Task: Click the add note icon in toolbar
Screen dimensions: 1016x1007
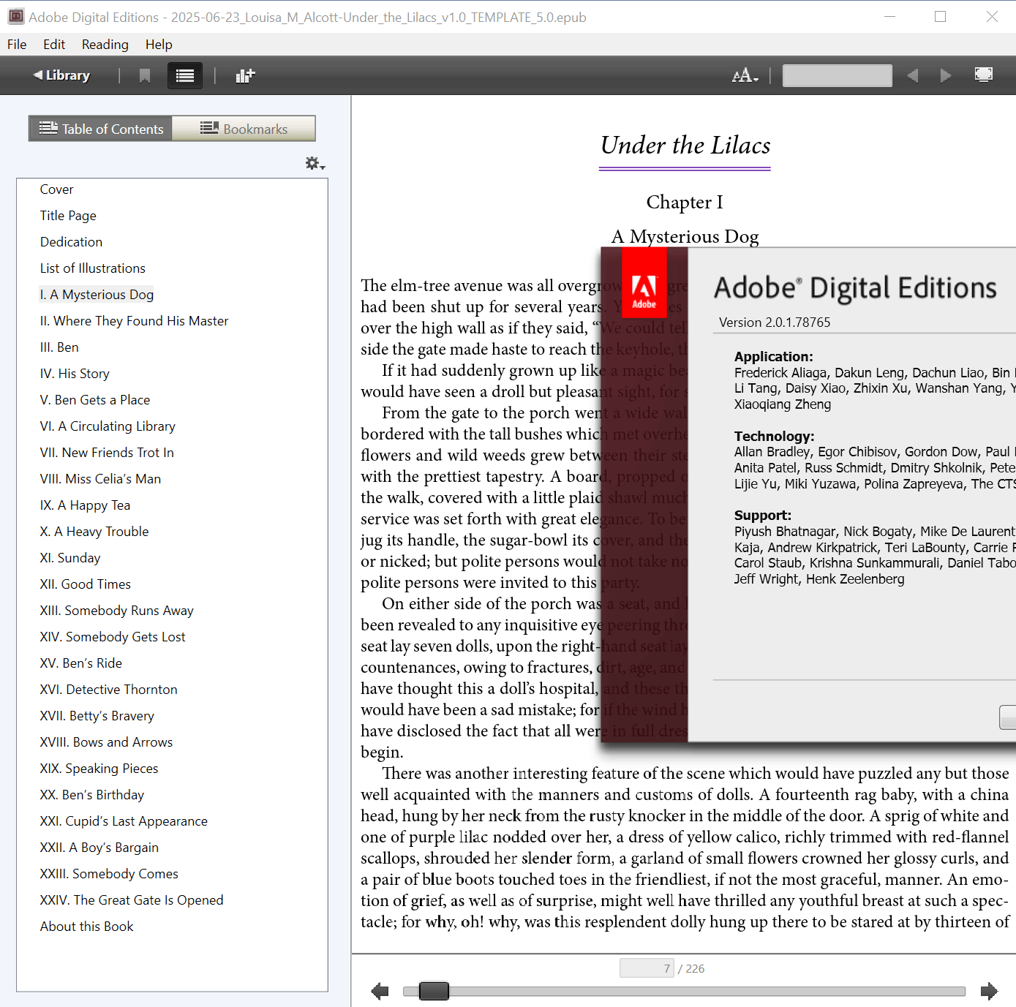Action: pos(245,75)
